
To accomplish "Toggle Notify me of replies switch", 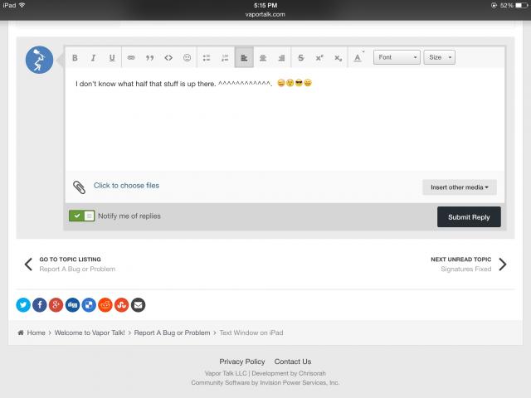I will 82,216.
